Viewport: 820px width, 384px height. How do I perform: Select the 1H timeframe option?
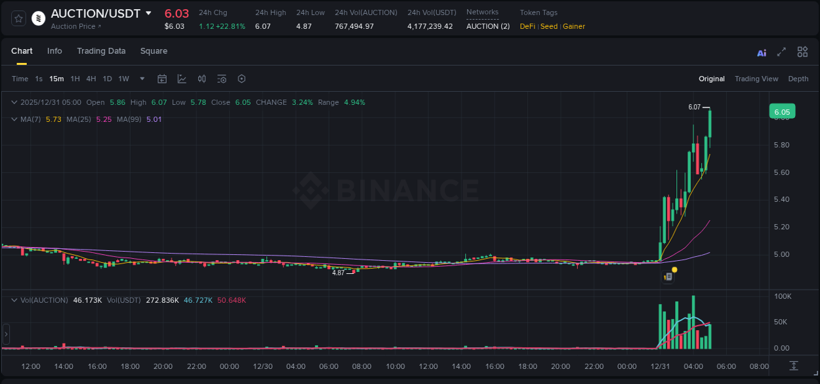coord(74,78)
